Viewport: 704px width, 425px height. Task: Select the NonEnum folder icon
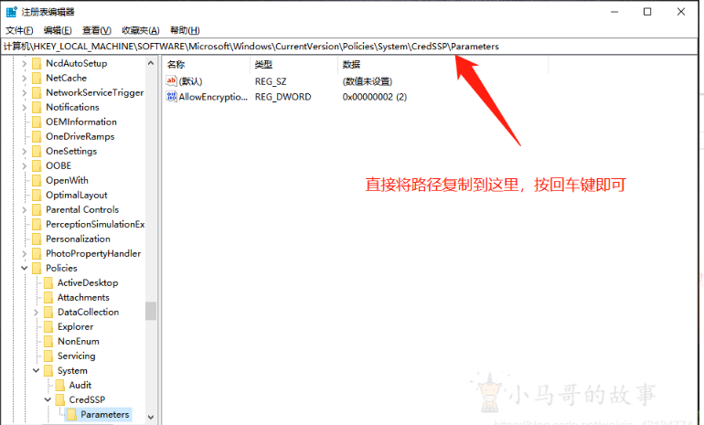pyautogui.click(x=48, y=342)
